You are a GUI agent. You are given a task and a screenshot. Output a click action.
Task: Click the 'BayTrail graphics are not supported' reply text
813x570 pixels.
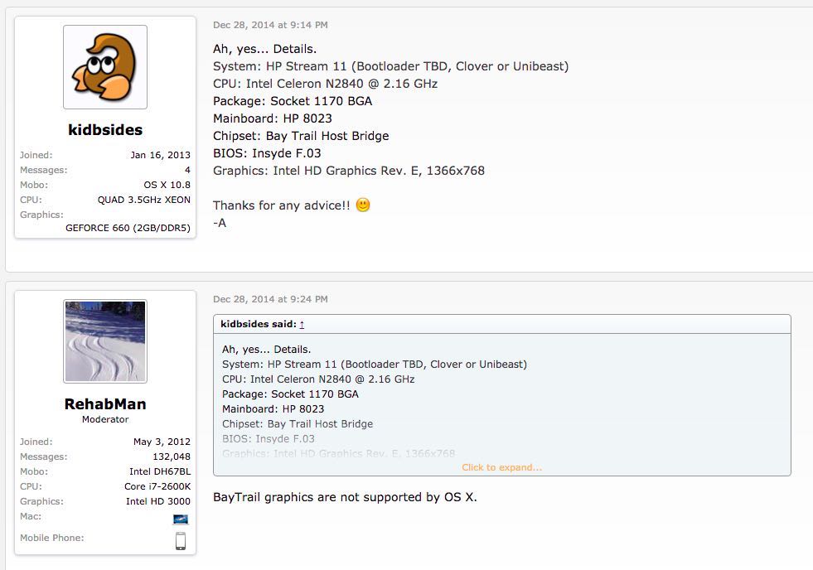click(x=345, y=497)
